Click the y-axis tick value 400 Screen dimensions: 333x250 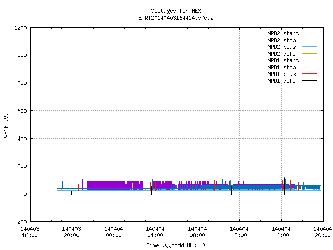click(x=22, y=139)
